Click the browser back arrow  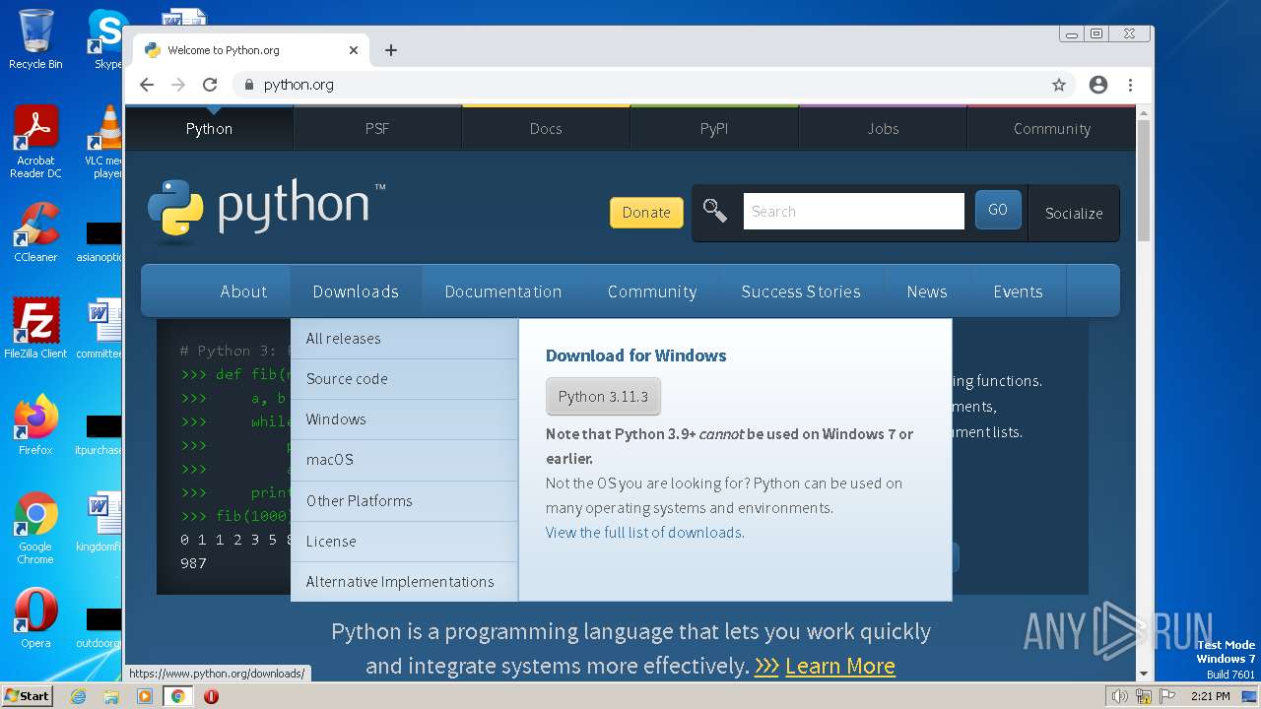click(x=147, y=85)
